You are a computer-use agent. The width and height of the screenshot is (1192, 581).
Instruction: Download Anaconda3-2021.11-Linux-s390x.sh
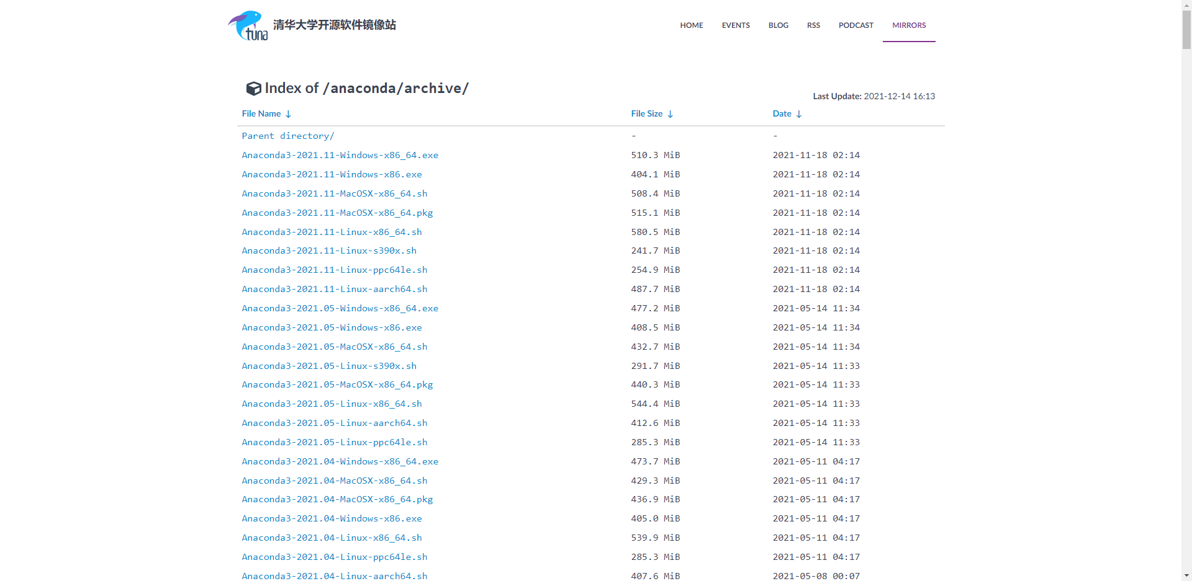tap(329, 251)
